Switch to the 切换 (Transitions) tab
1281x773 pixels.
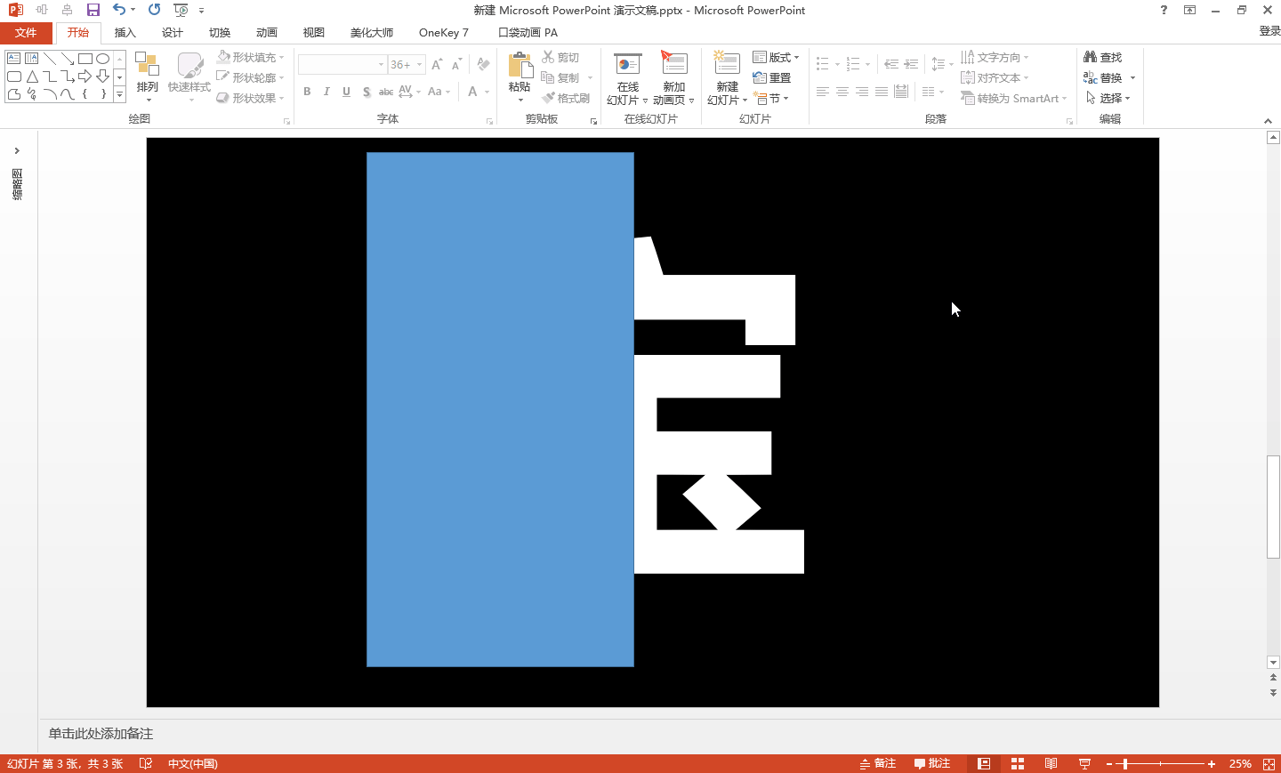(220, 33)
